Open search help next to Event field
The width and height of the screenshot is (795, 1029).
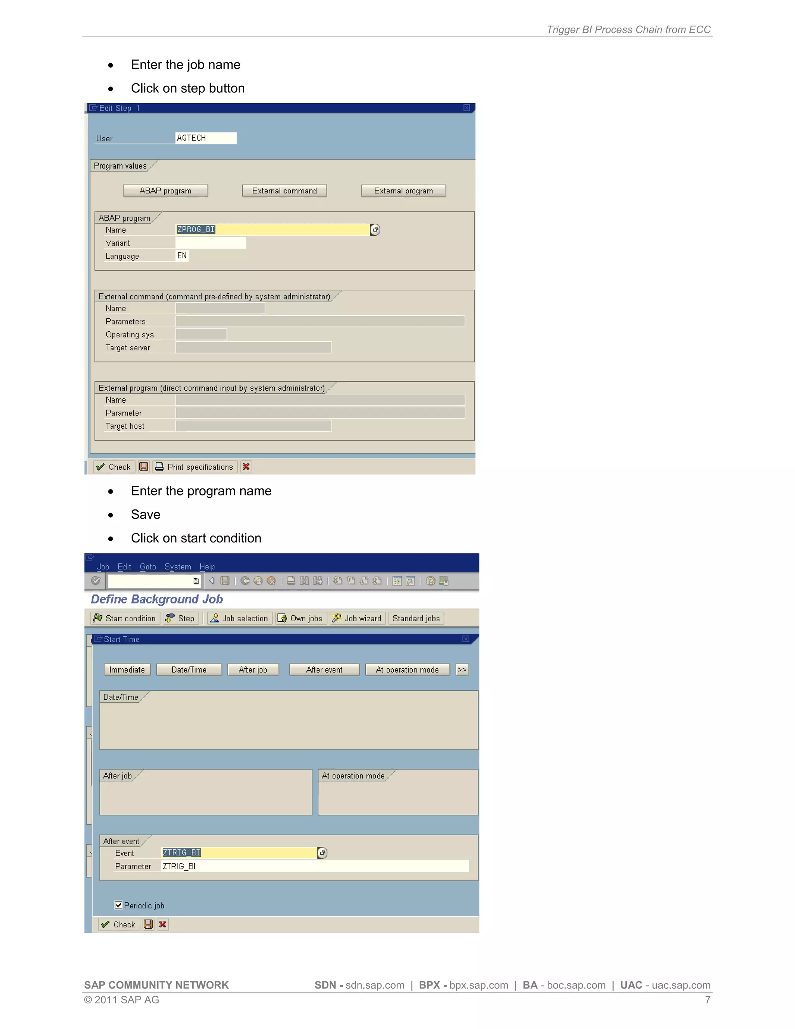(323, 853)
